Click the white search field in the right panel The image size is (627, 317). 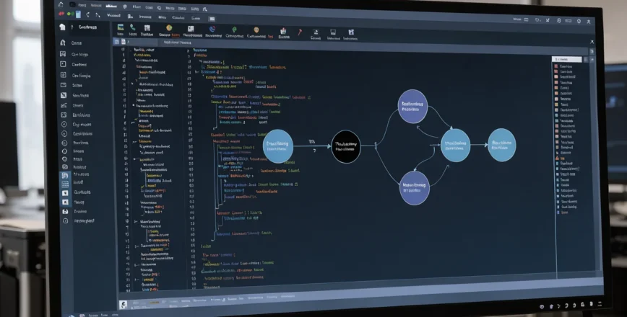(x=566, y=59)
